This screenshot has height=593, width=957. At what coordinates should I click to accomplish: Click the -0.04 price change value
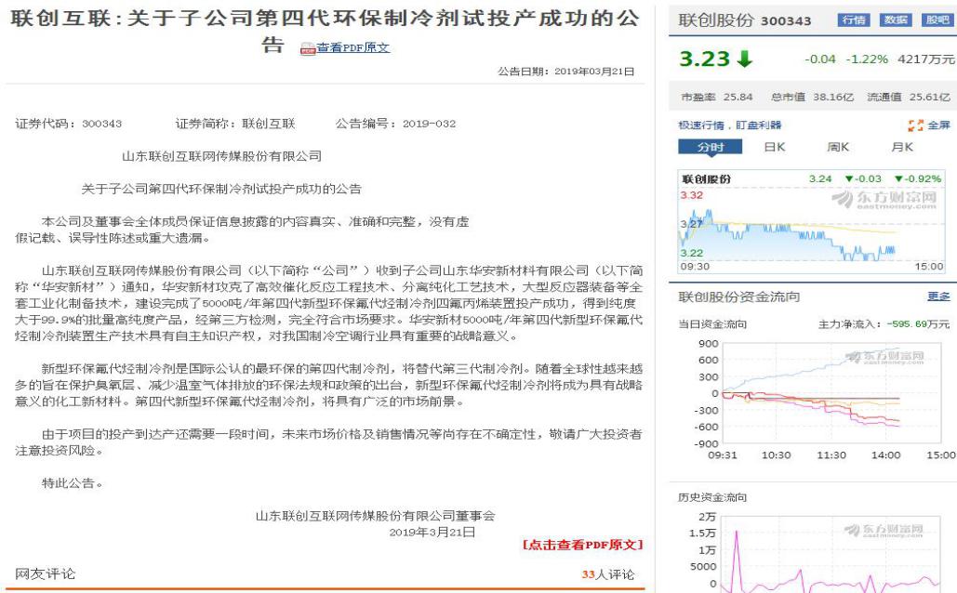[819, 59]
